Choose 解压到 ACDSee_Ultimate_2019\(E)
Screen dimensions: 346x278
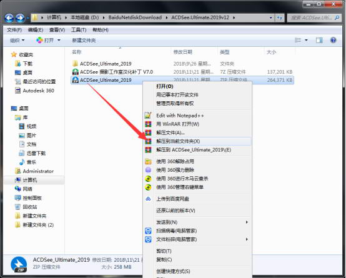point(197,150)
